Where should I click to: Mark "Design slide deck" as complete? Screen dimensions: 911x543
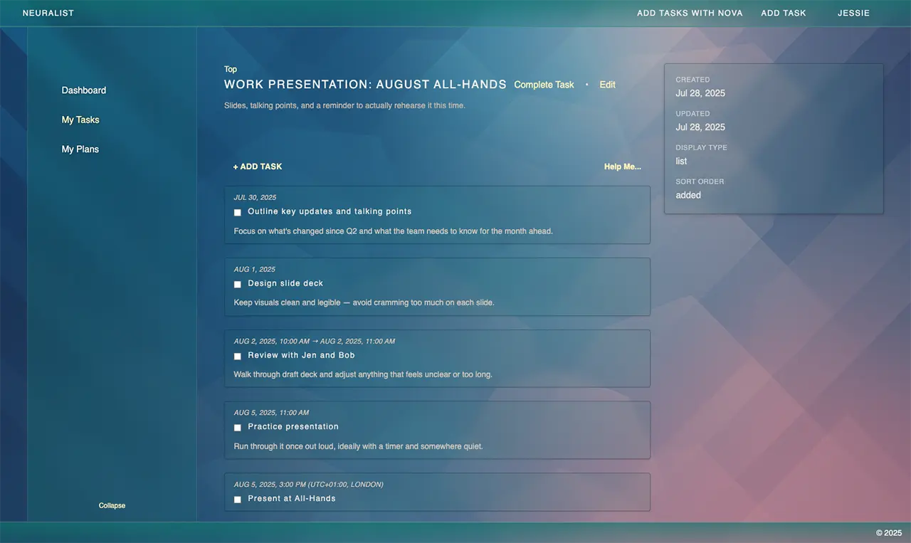click(237, 284)
